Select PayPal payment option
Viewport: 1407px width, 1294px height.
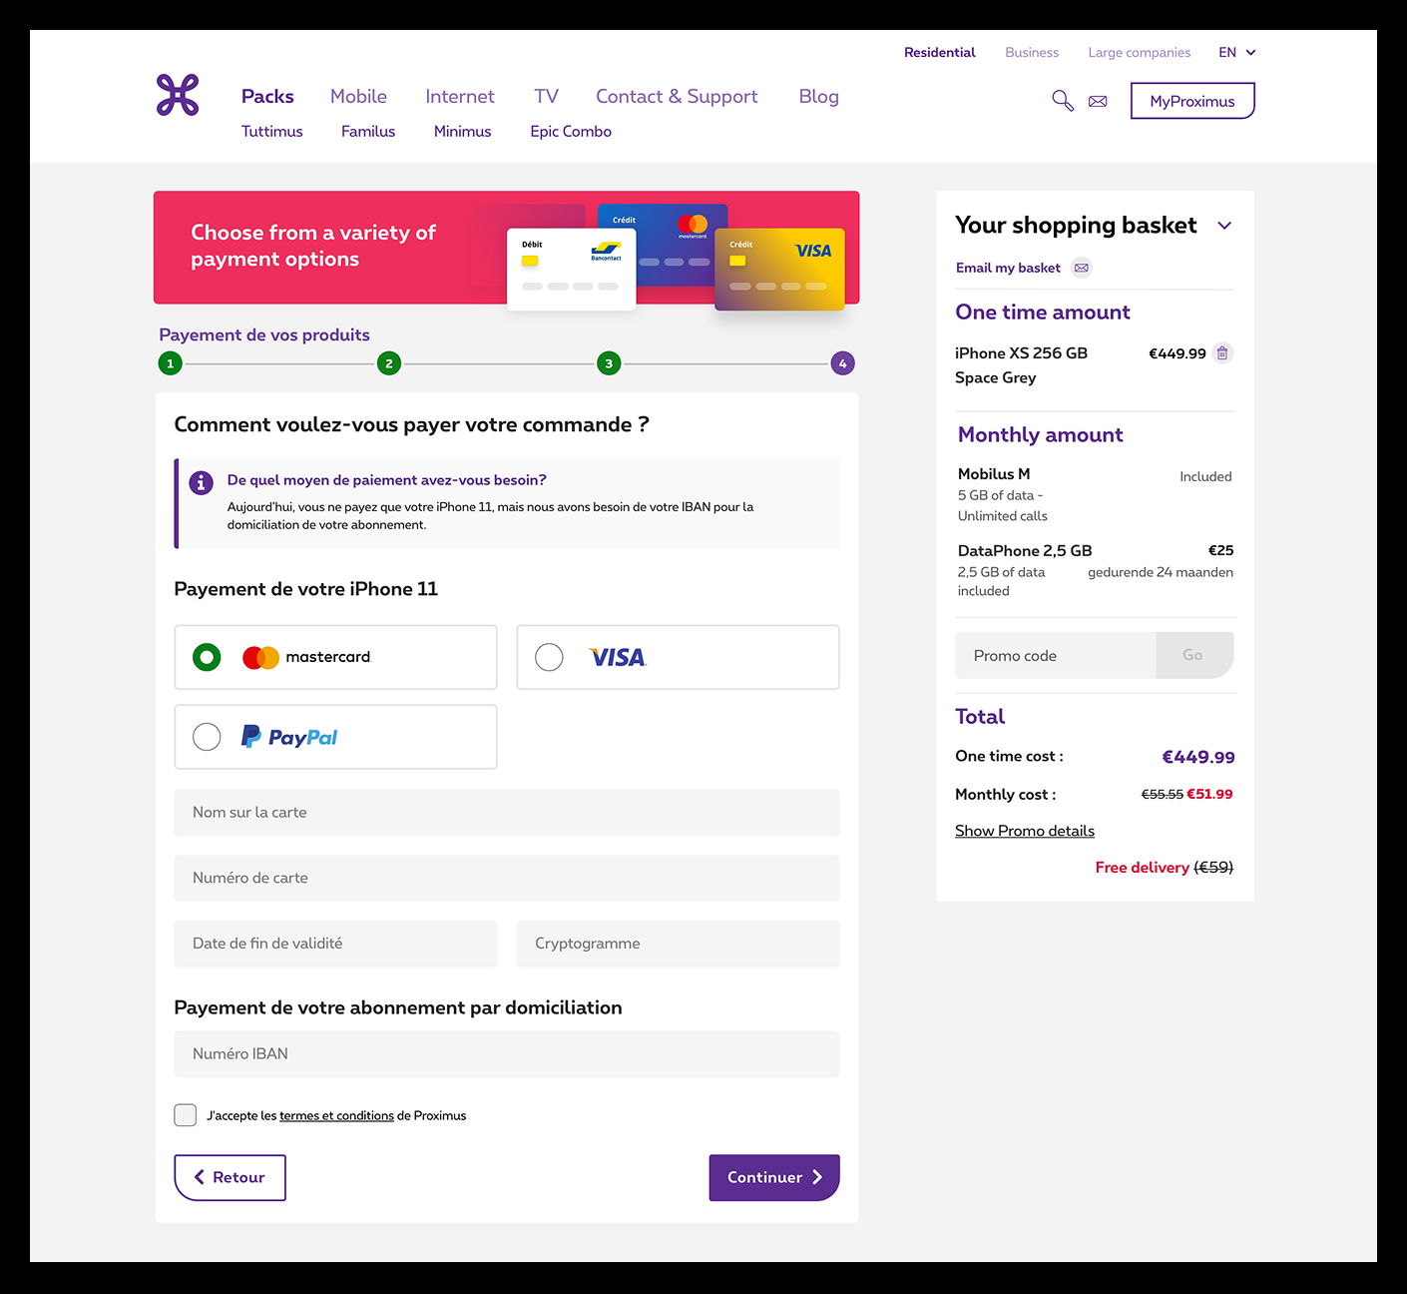(x=335, y=737)
